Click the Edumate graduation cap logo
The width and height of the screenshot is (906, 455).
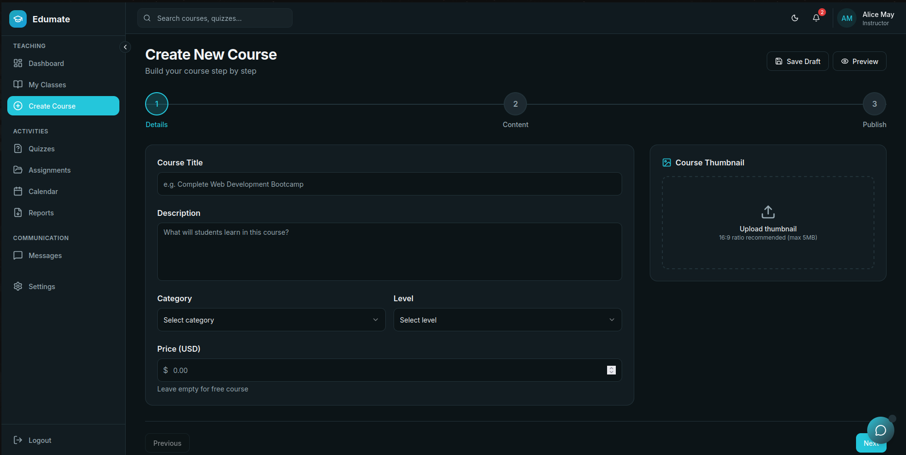click(x=18, y=19)
